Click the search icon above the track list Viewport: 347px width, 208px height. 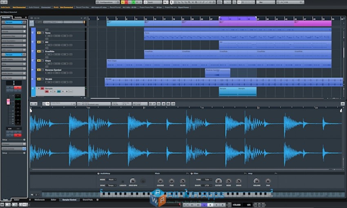[x=85, y=18]
